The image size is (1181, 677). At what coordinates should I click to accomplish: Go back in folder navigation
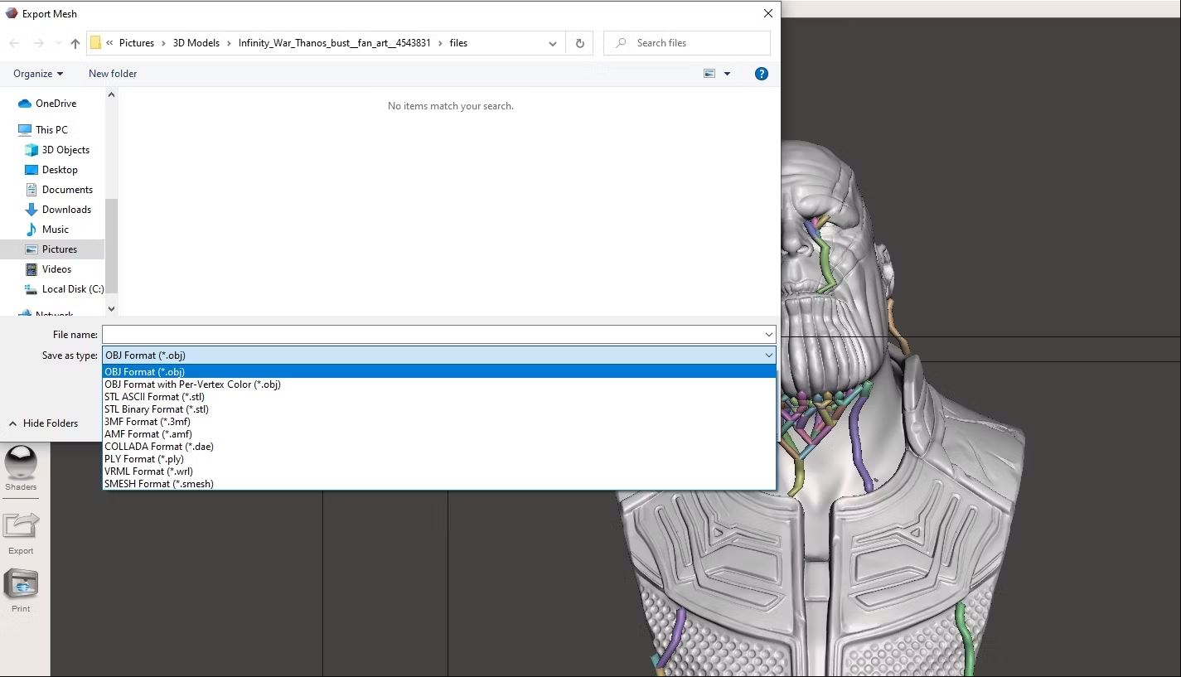pyautogui.click(x=14, y=43)
